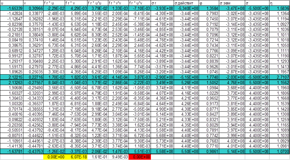Click the 'η' column header
The width and height of the screenshot is (290, 160).
pyautogui.click(x=279, y=3)
